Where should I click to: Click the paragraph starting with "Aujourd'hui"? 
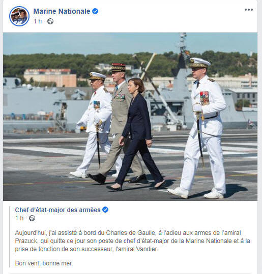click(x=132, y=241)
